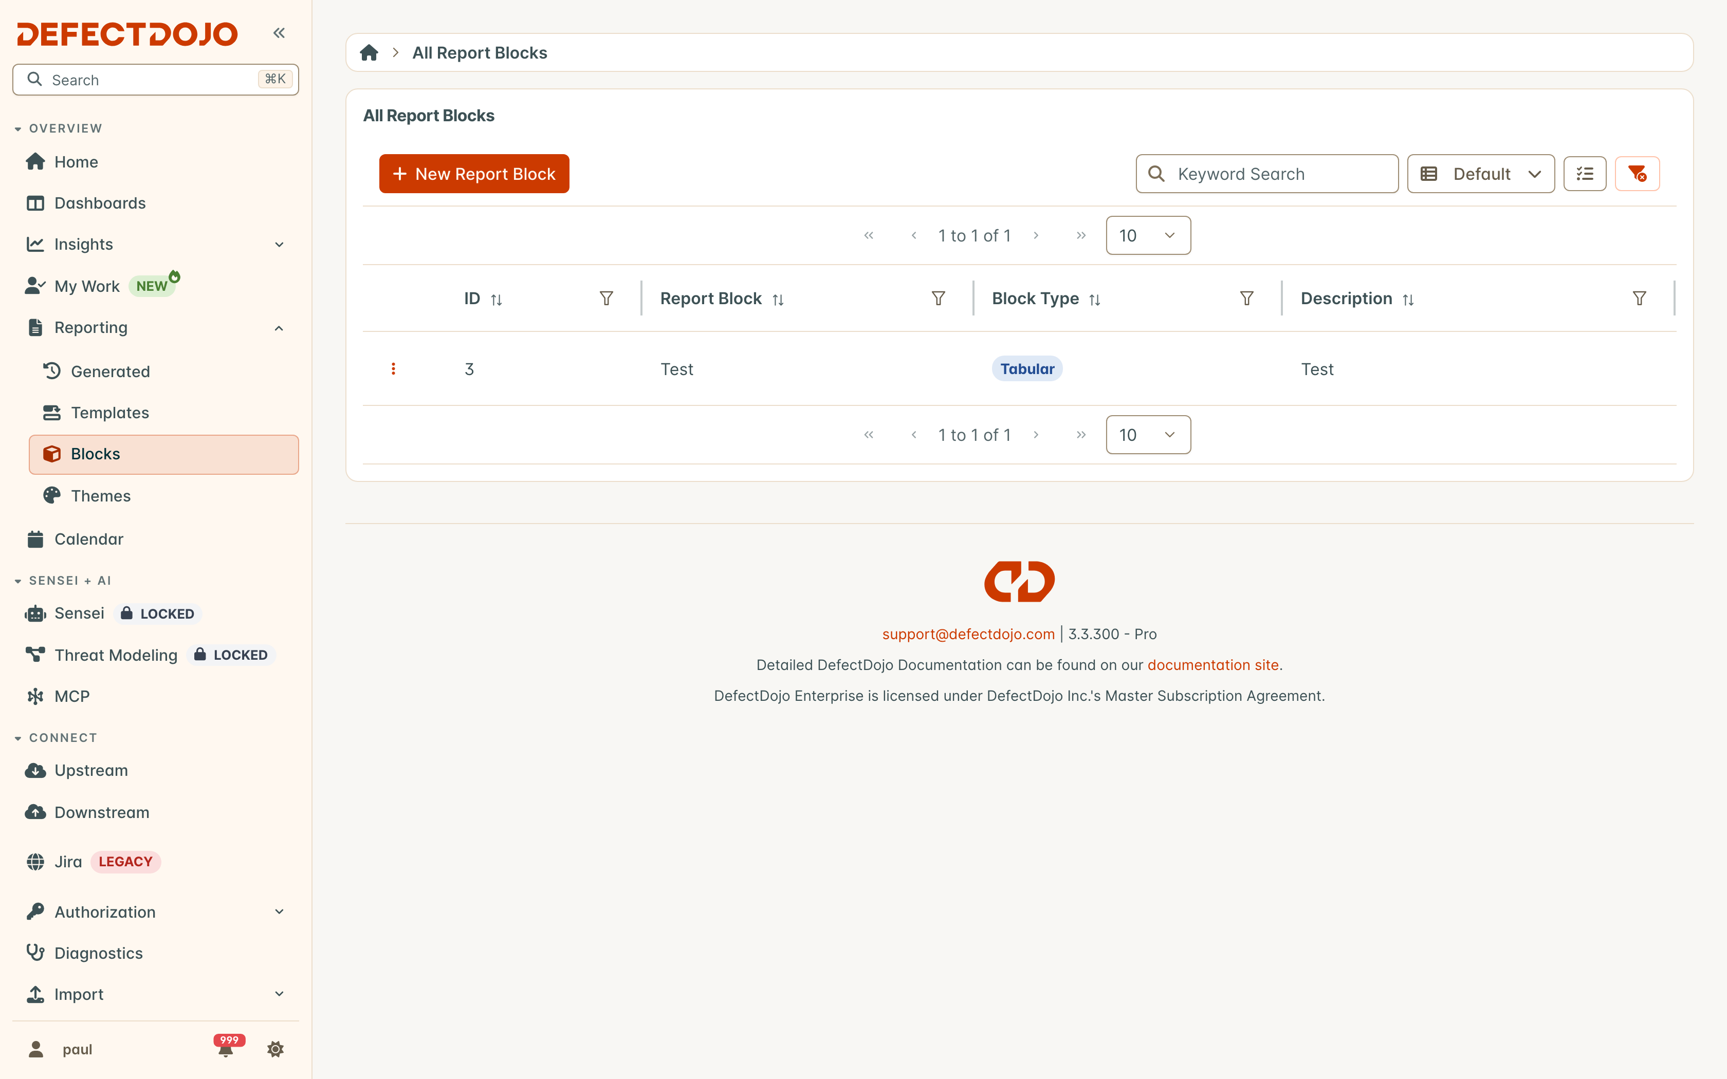The width and height of the screenshot is (1727, 1079).
Task: Sort by Report Block column arrows
Action: point(778,300)
